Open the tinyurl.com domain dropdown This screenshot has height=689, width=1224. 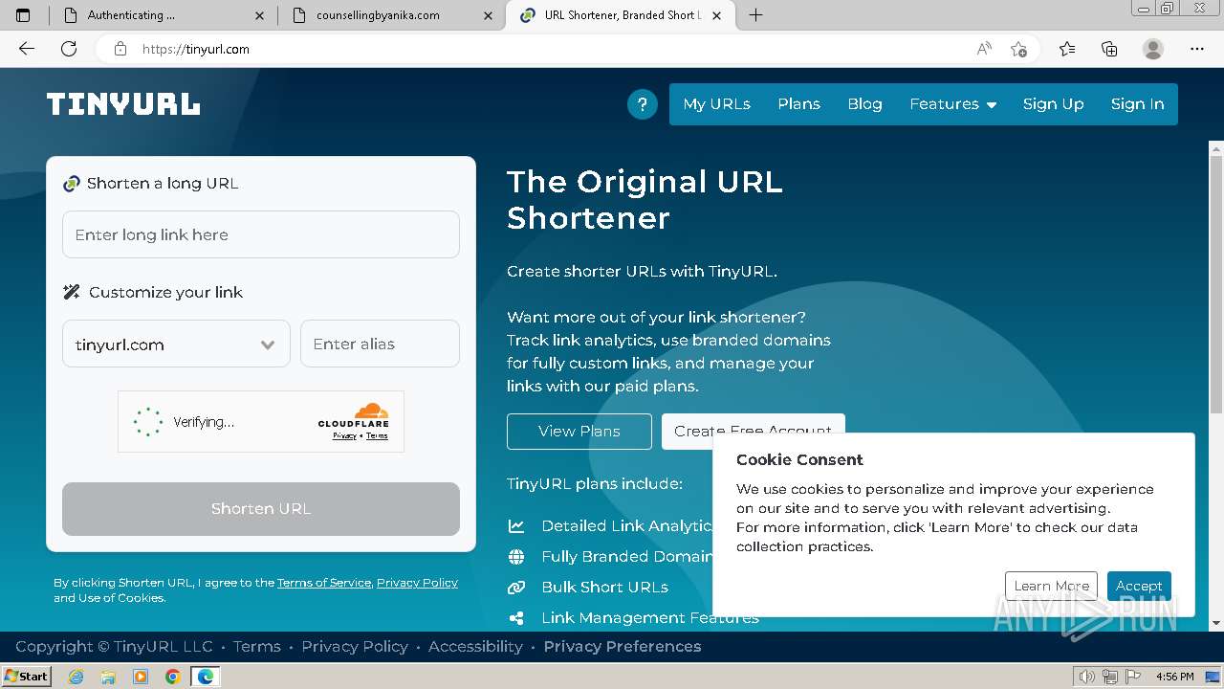[176, 344]
